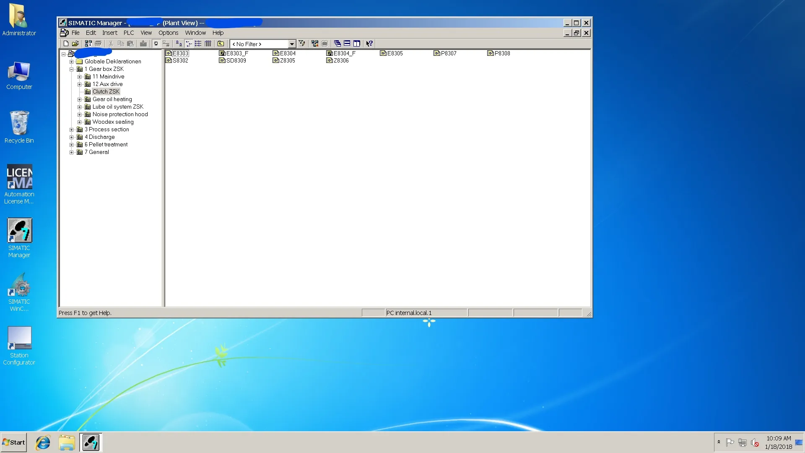Select the SD8309 chart object
This screenshot has width=805, height=453.
tap(233, 60)
